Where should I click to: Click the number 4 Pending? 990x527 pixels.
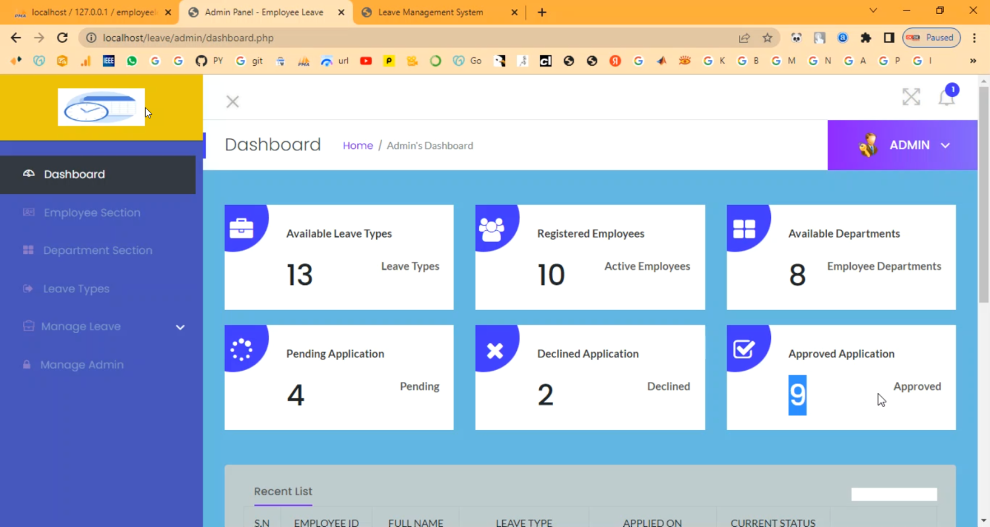[295, 395]
